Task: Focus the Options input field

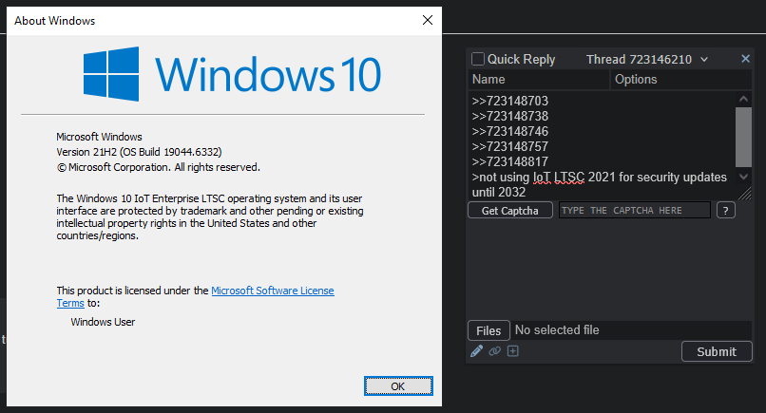Action: pyautogui.click(x=681, y=80)
